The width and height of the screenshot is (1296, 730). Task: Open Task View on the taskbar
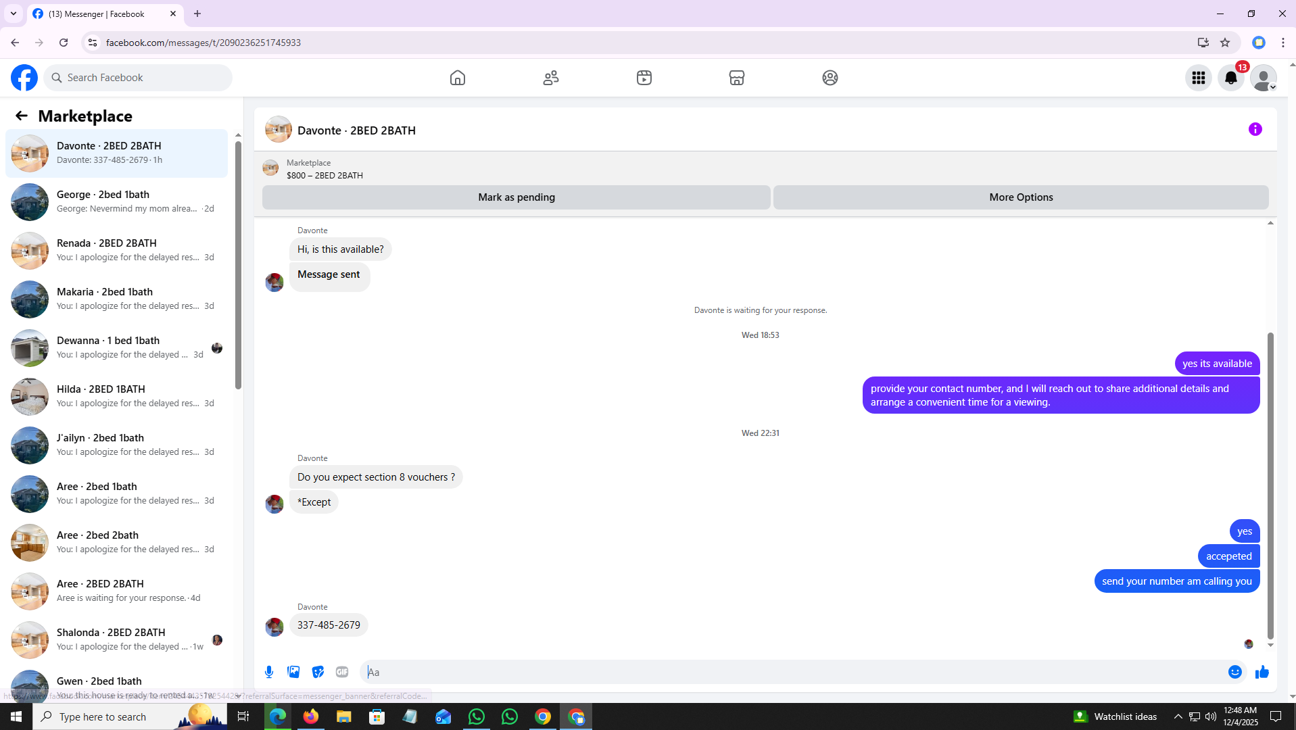(x=243, y=716)
